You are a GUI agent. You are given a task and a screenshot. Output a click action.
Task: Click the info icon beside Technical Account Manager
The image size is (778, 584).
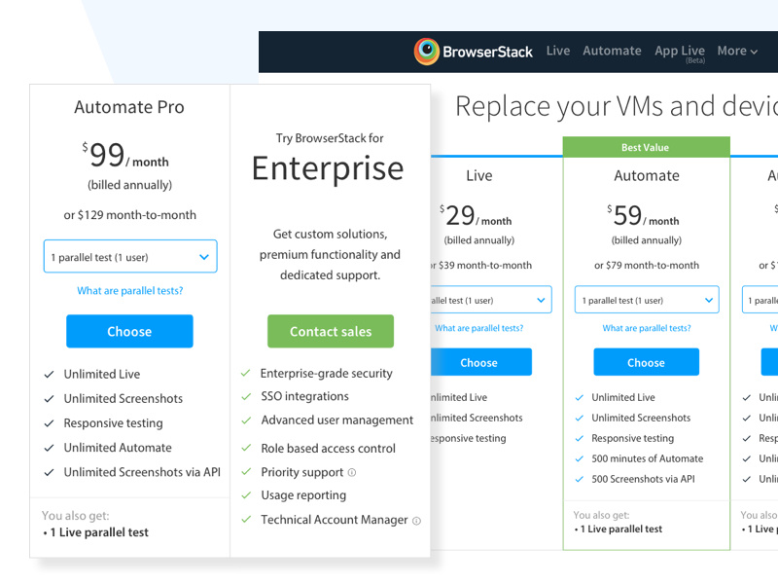[416, 520]
